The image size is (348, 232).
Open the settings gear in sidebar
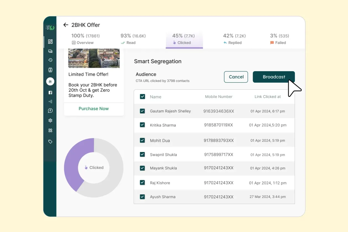(50, 120)
